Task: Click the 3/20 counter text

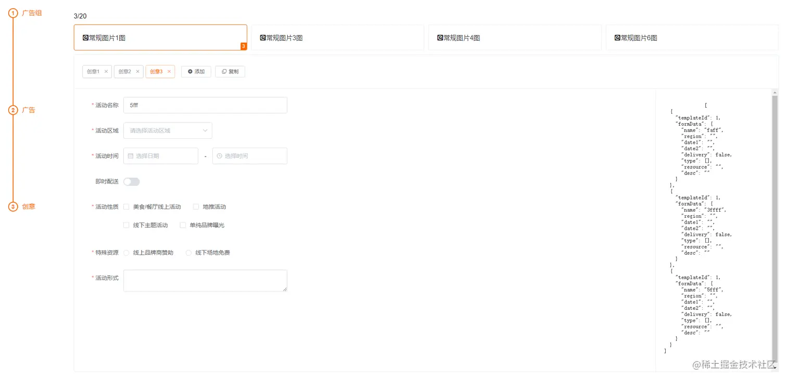Action: pos(80,16)
